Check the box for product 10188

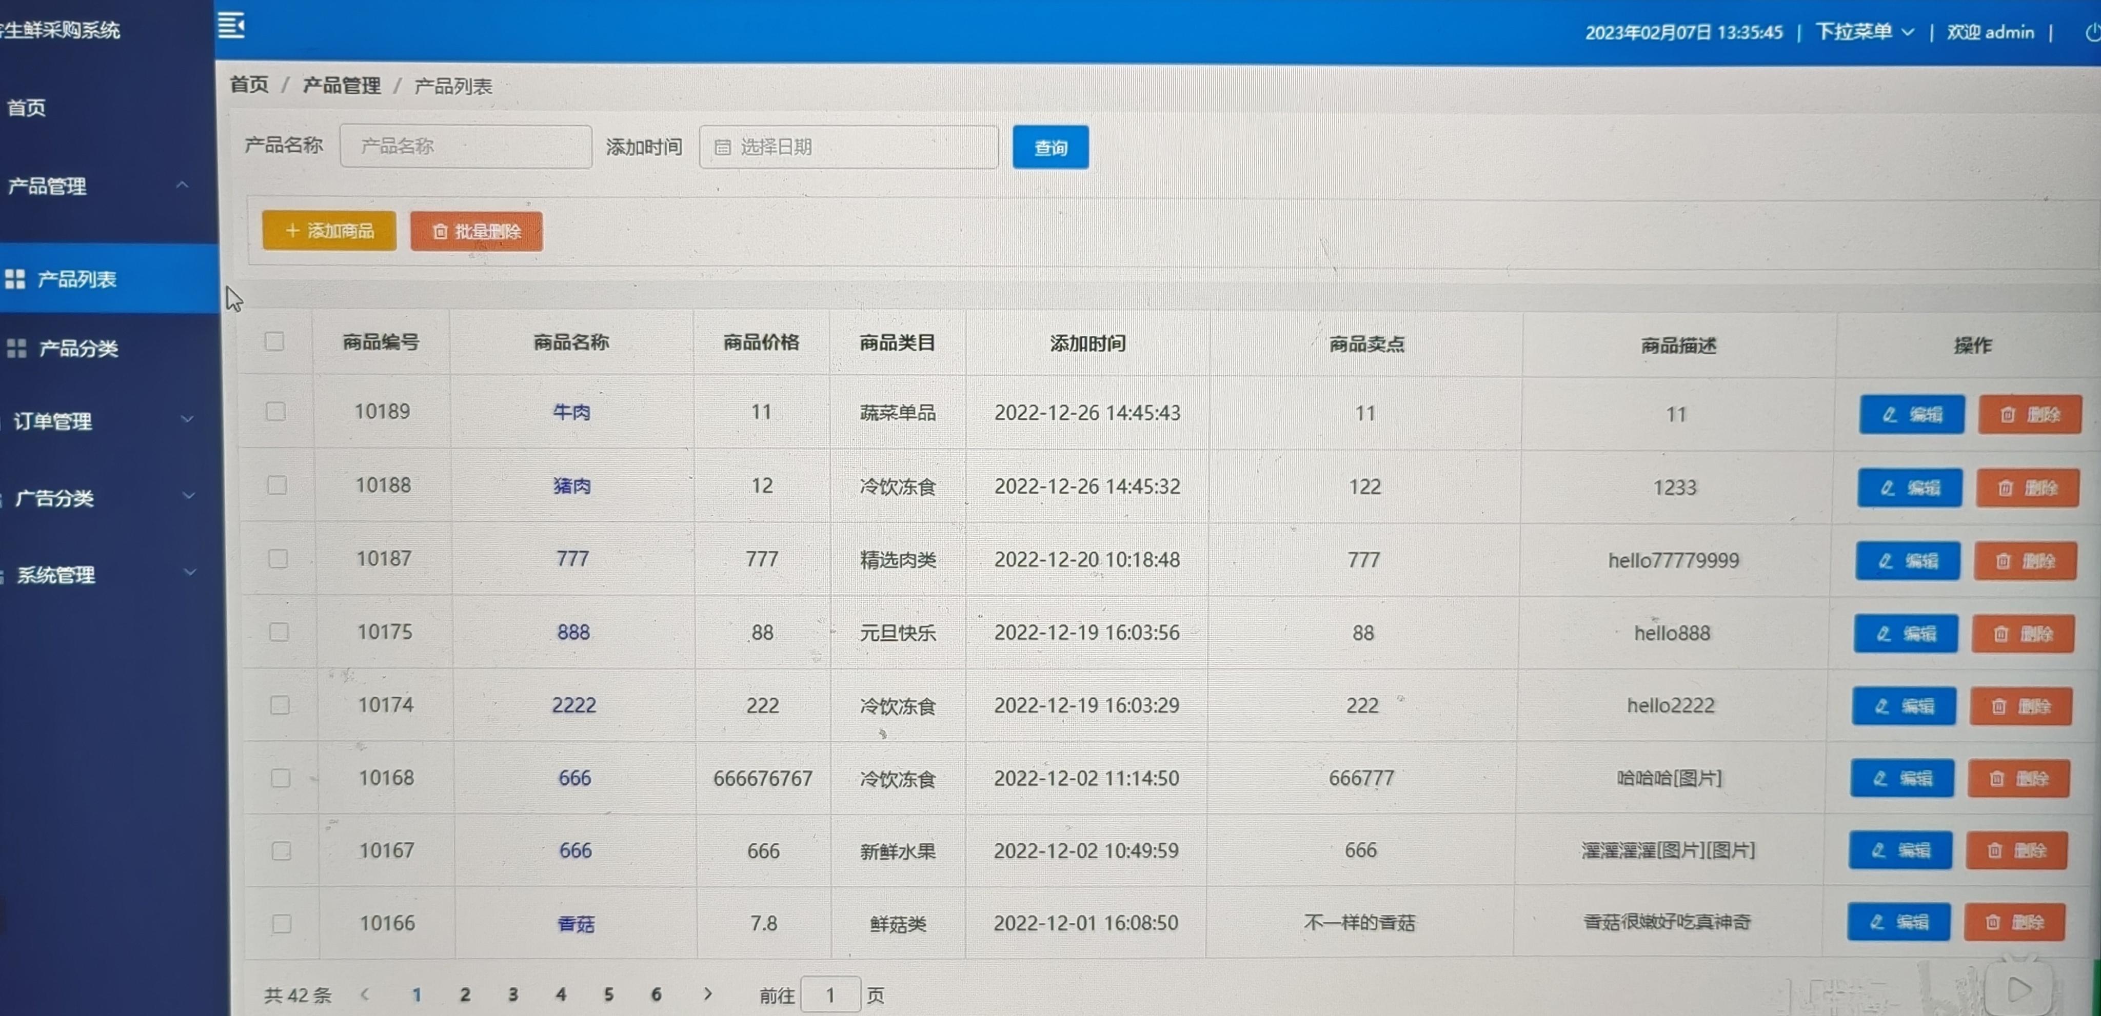click(x=278, y=485)
